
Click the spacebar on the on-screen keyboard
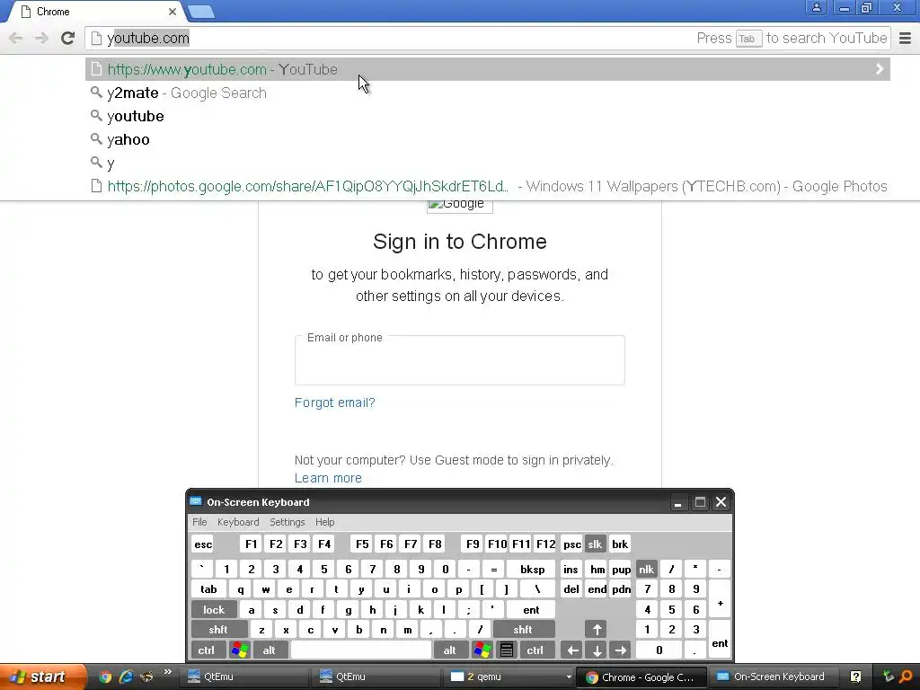tap(361, 650)
